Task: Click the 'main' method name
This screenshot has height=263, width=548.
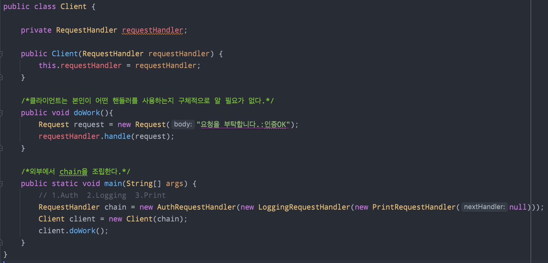Action: 113,183
